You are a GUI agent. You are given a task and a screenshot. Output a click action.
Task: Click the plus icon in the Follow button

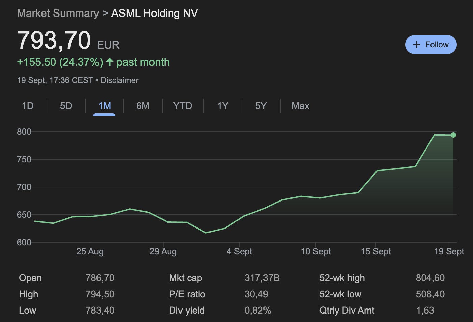[x=417, y=45]
